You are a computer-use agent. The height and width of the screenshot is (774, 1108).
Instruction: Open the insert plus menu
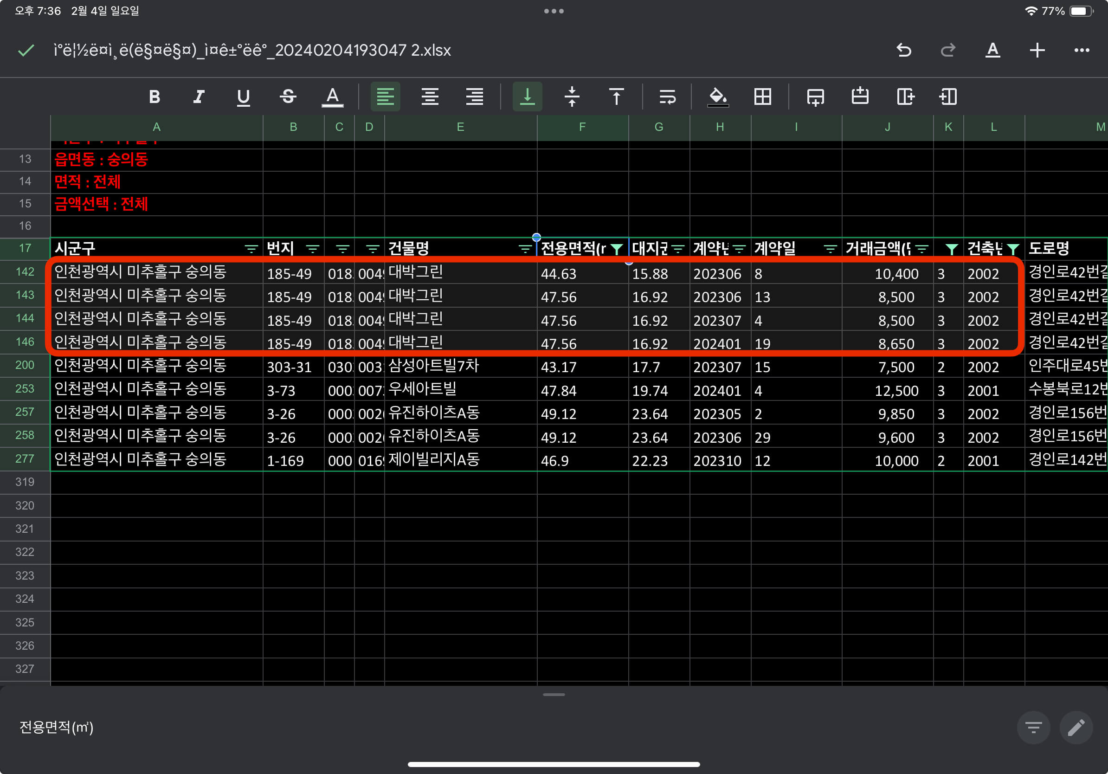(1037, 50)
